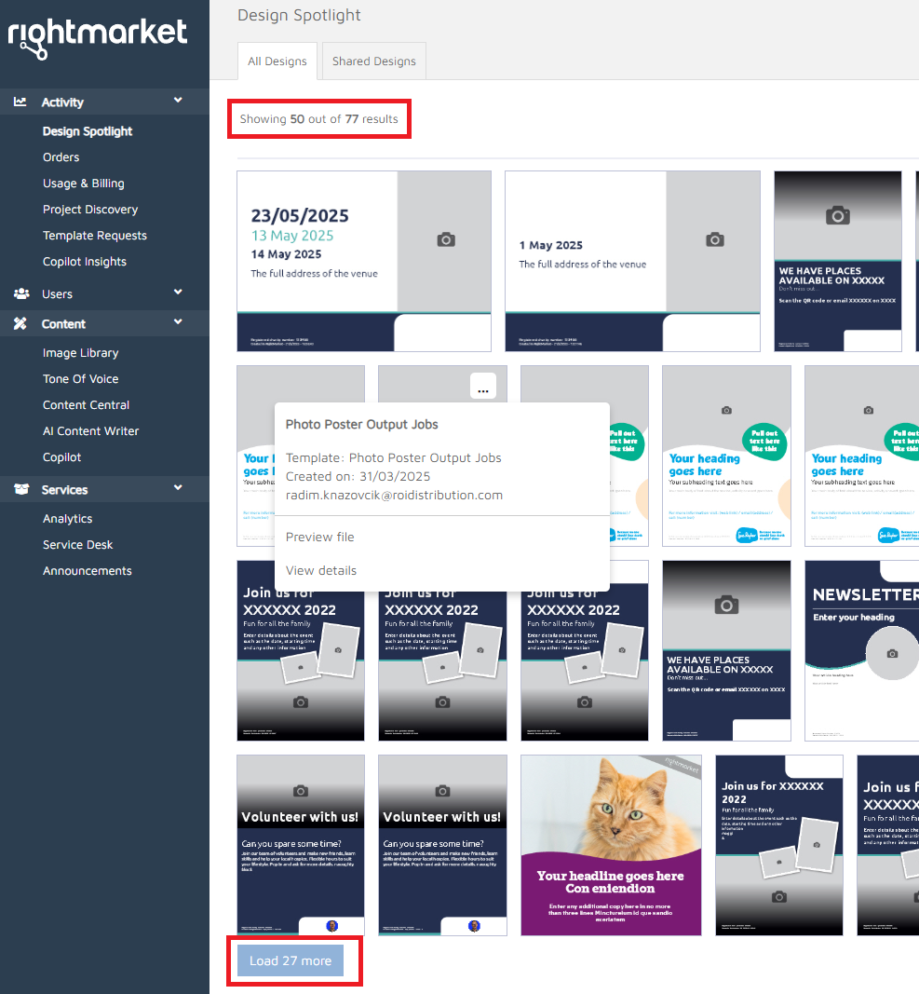Click camera icon on 1 May 2025 design
This screenshot has height=994, width=919.
point(714,240)
